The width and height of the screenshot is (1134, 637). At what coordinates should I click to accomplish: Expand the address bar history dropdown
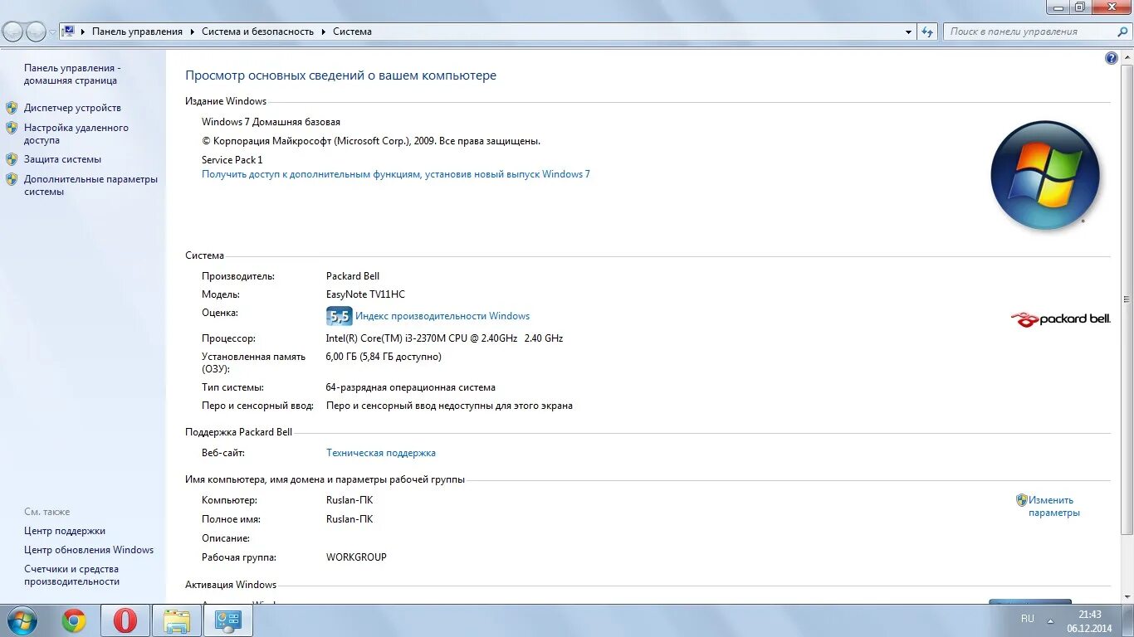coord(908,32)
